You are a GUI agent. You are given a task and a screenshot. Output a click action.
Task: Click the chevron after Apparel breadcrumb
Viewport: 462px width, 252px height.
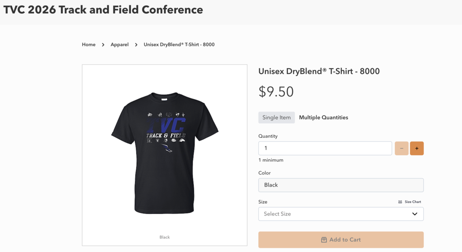(136, 45)
